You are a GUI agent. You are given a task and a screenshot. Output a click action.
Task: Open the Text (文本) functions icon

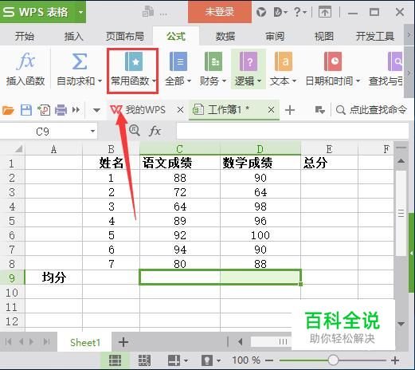[x=284, y=61]
